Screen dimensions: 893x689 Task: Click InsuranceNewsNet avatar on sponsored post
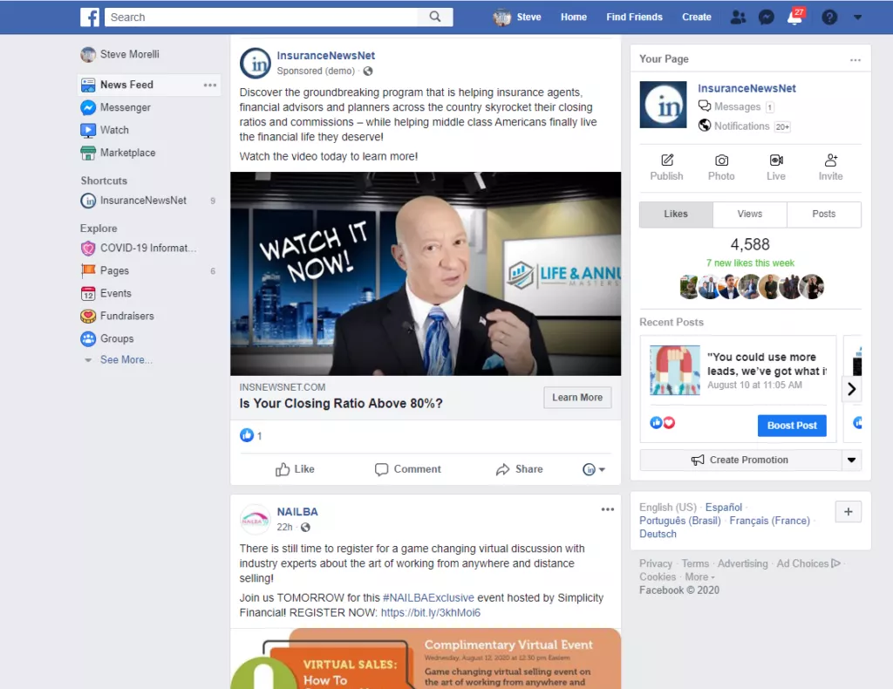point(256,63)
